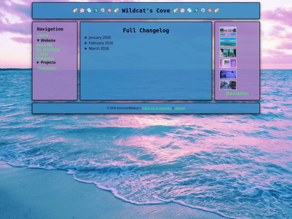Open the sitemap link in footer
Screen dimensions: 292x219
pos(180,108)
